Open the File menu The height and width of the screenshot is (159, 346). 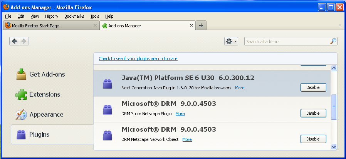click(x=8, y=16)
